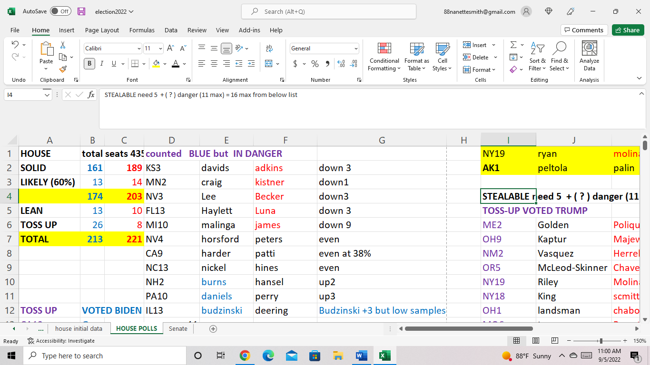Open the Comments pane button
Viewport: 650px width, 365px height.
click(584, 30)
